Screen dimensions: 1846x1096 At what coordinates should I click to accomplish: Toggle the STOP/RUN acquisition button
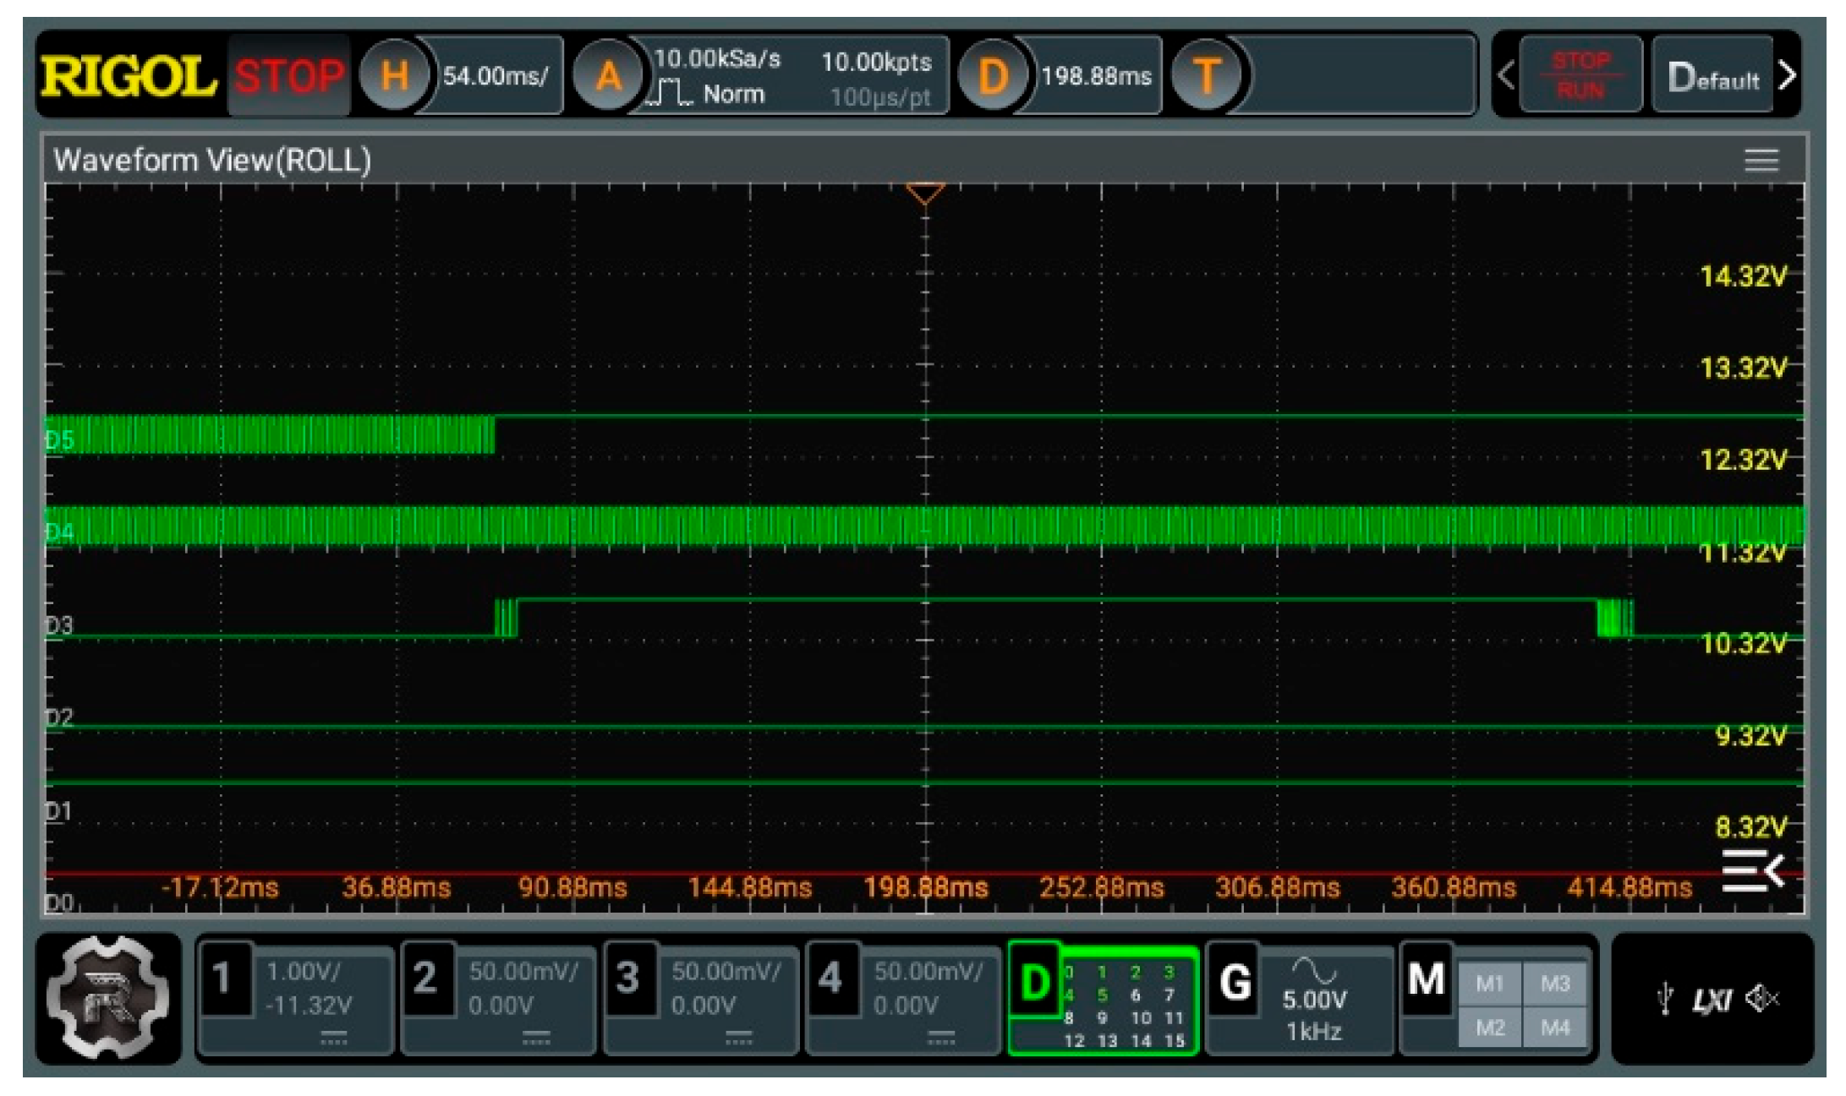tap(1580, 76)
